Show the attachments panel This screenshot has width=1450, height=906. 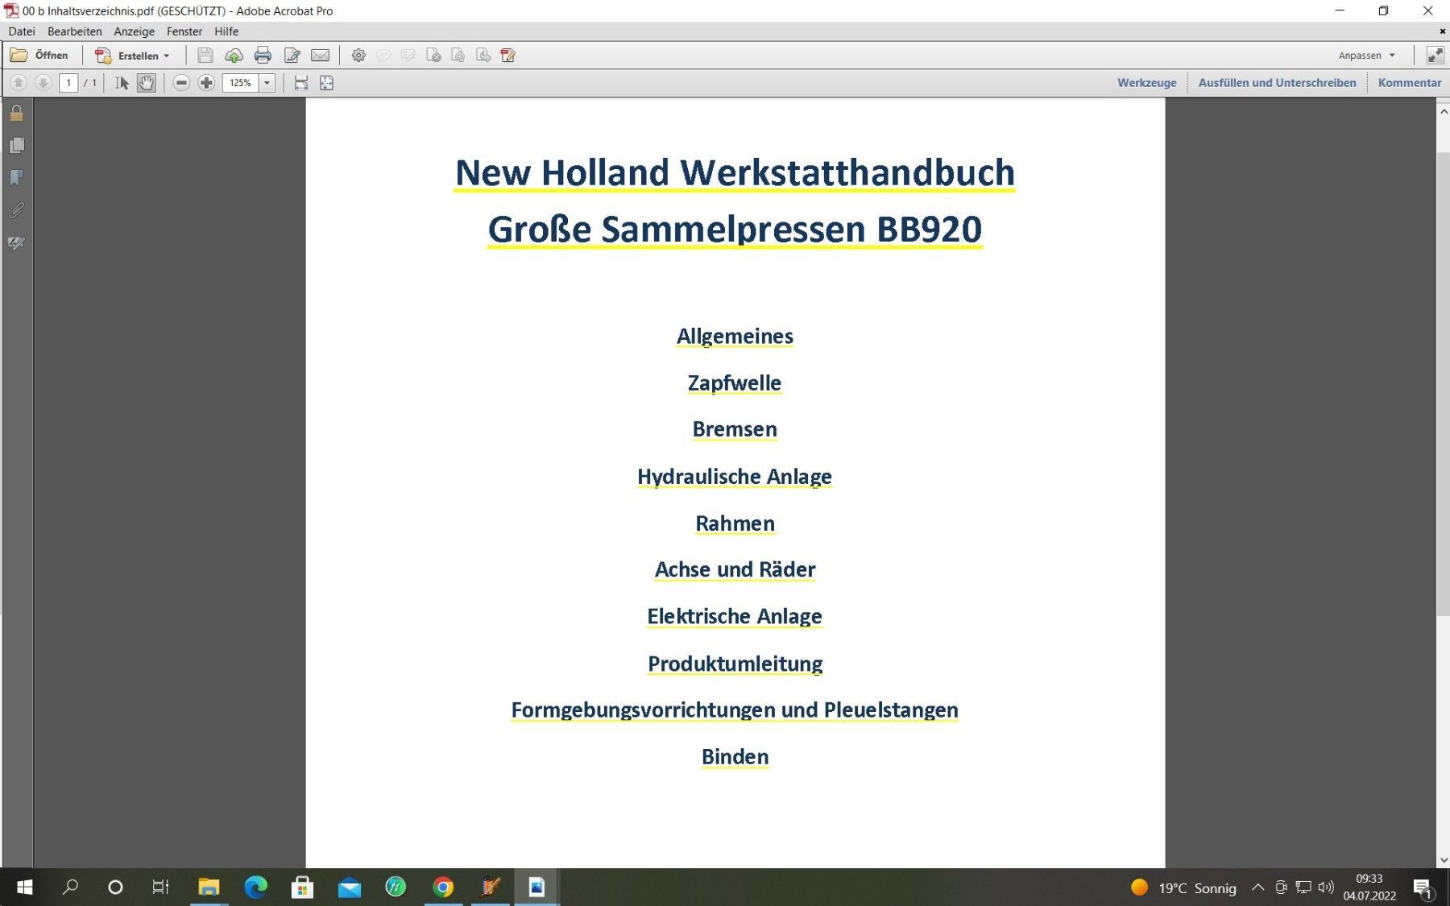(x=17, y=210)
